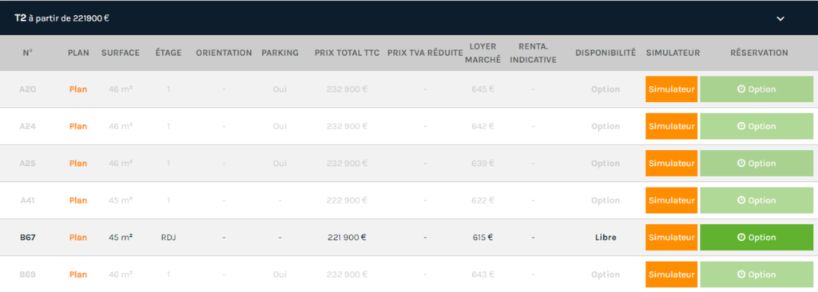This screenshot has height=292, width=818.
Task: Launch the Simulateur for lot A24
Action: coord(671,126)
